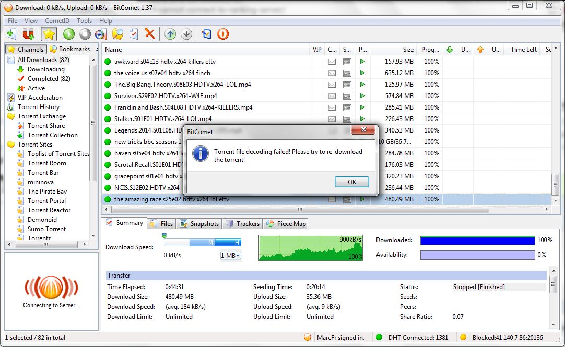Sort the list by the Name column header
Screen dimensions: 565x347
(x=205, y=50)
